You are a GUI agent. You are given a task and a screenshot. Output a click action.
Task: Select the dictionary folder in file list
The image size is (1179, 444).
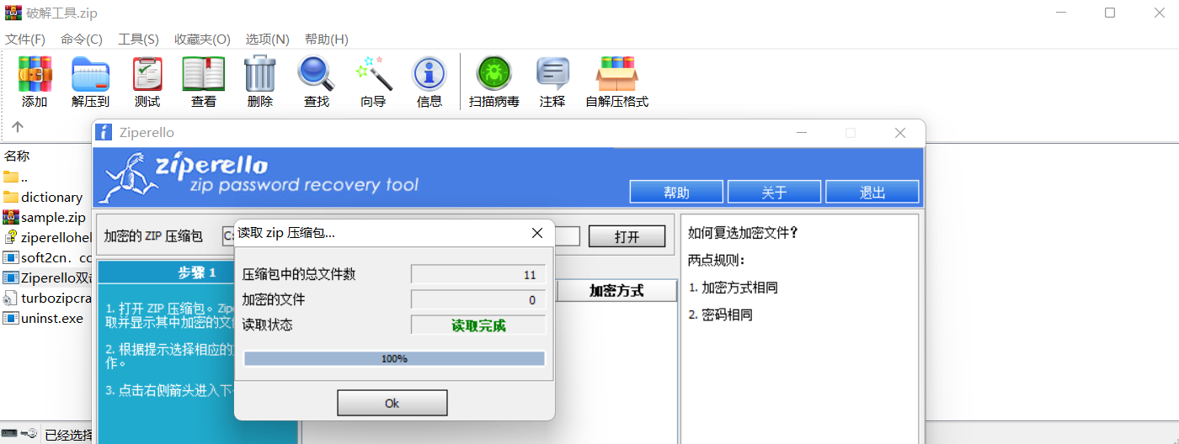[51, 198]
